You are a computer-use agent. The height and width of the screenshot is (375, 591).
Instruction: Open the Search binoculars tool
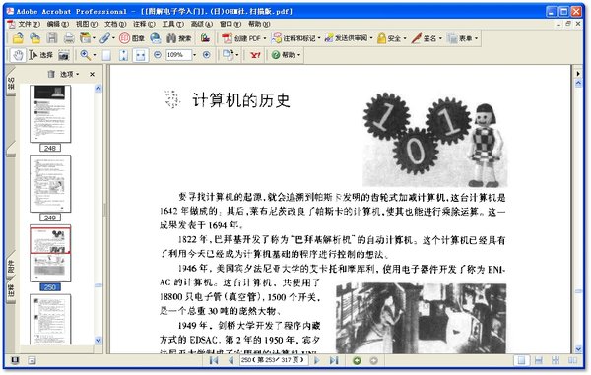179,38
